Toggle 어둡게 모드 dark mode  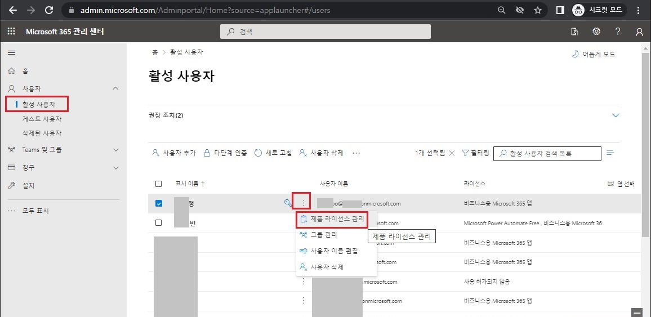[x=594, y=54]
